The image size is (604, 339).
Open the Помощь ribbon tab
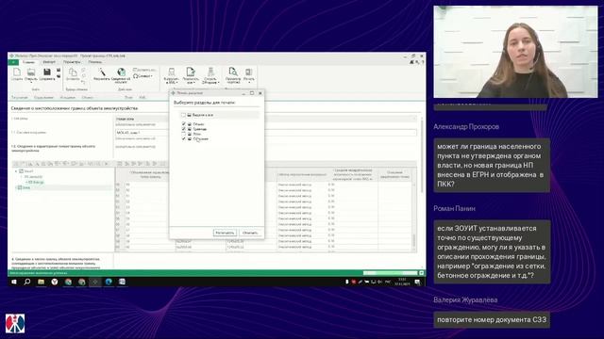pos(95,62)
